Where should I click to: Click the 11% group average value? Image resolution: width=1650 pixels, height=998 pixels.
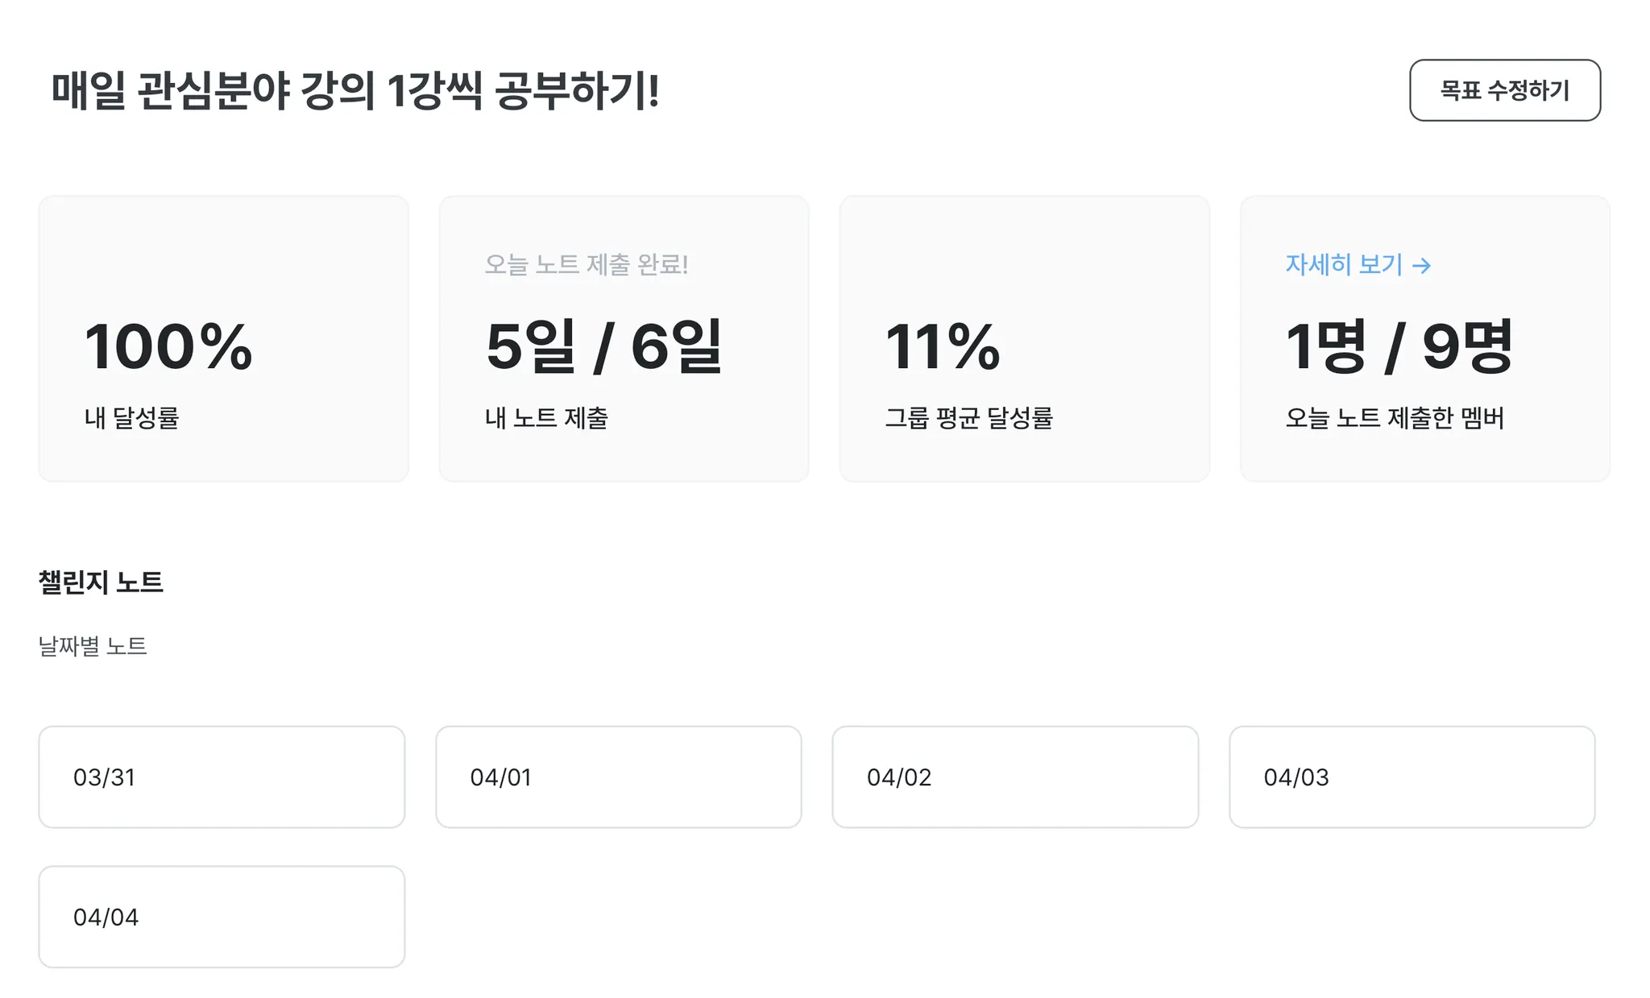(942, 346)
